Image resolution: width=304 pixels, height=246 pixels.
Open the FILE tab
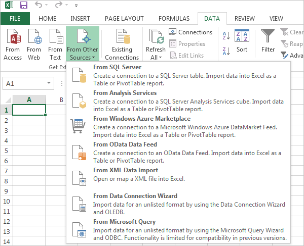tap(15, 19)
